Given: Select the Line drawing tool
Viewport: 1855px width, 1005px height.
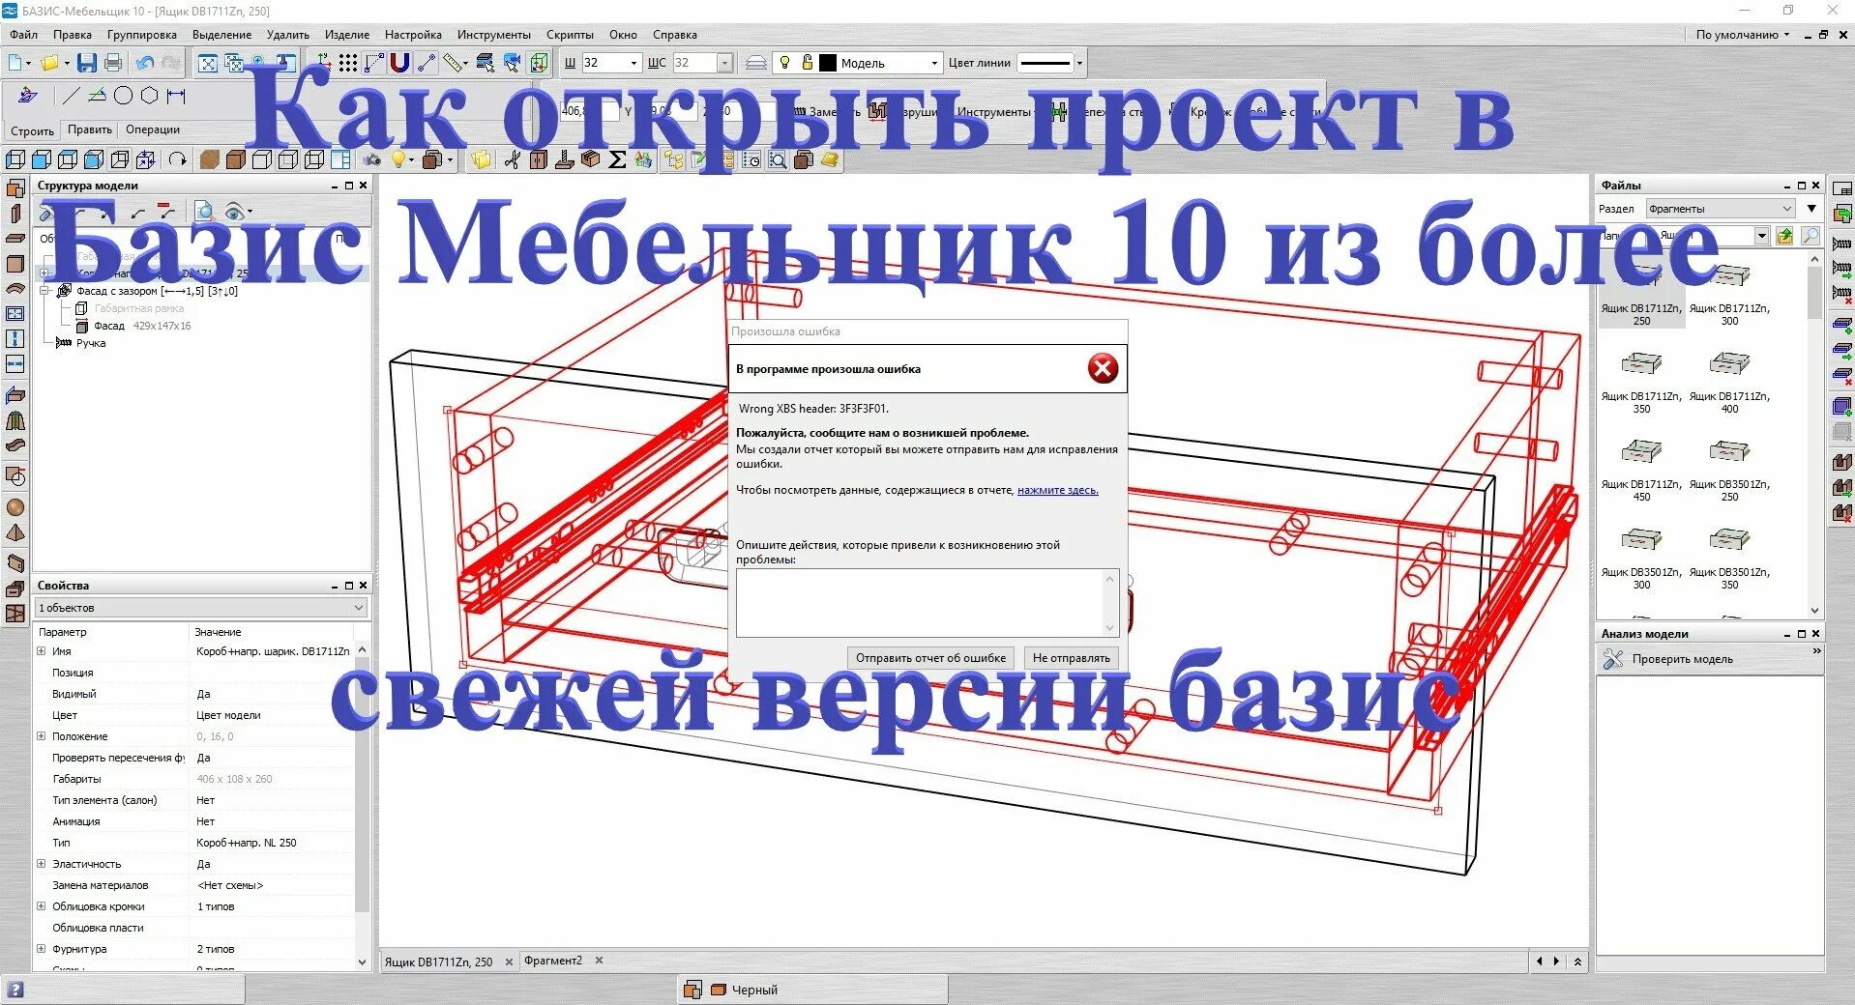Looking at the screenshot, I should click(x=71, y=96).
